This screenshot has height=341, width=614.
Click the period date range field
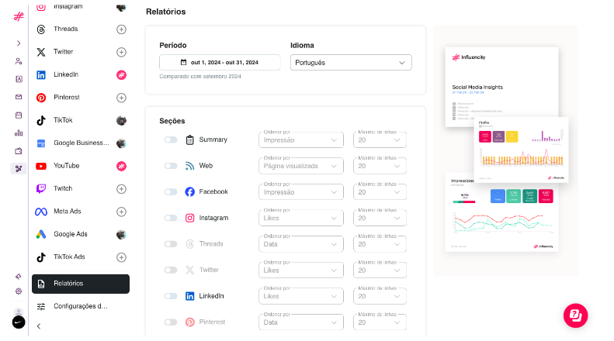coord(220,63)
